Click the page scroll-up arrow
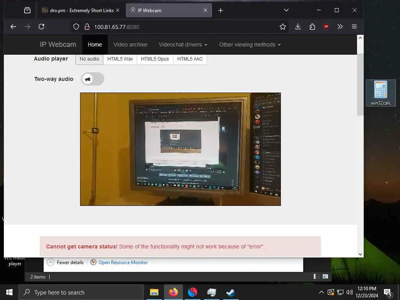 click(x=360, y=38)
